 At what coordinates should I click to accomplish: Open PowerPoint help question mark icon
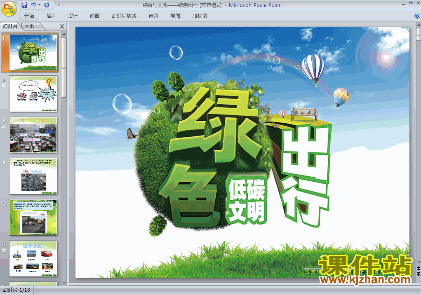pyautogui.click(x=417, y=16)
